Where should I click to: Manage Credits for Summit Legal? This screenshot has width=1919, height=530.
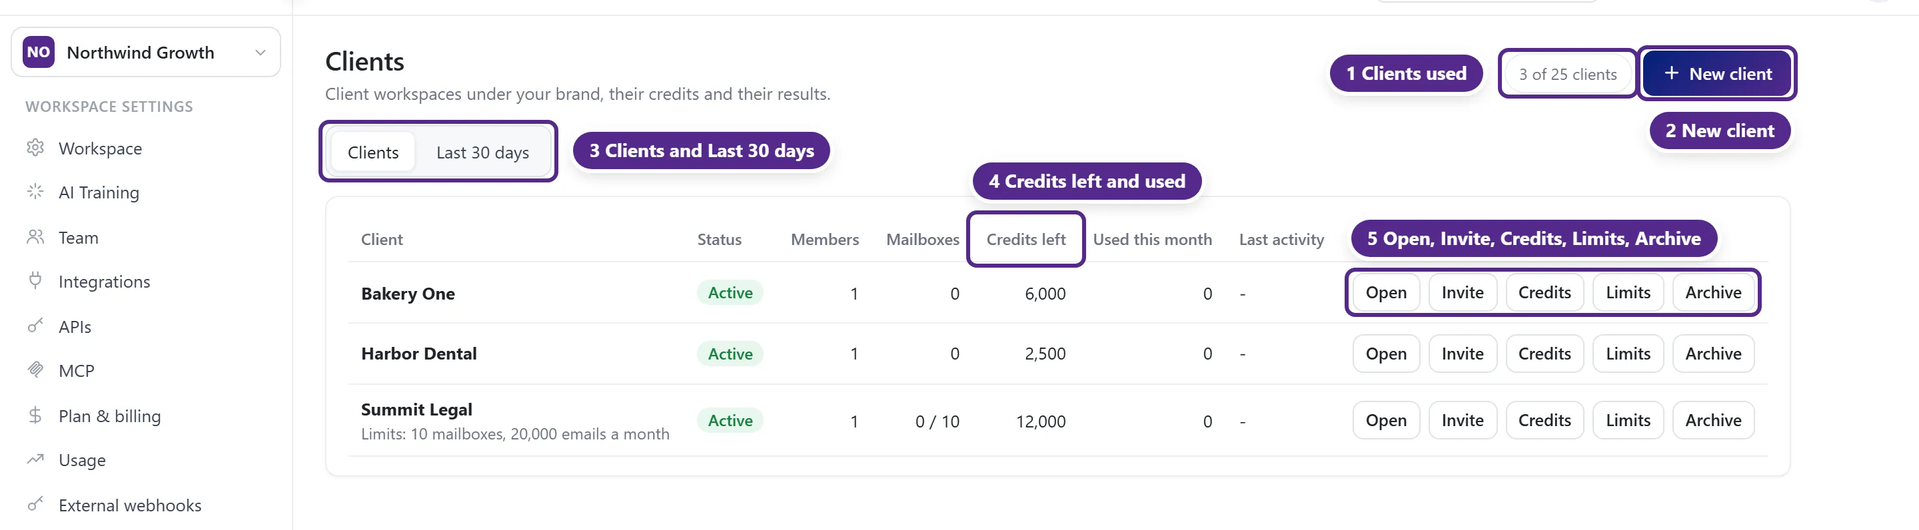pos(1545,420)
